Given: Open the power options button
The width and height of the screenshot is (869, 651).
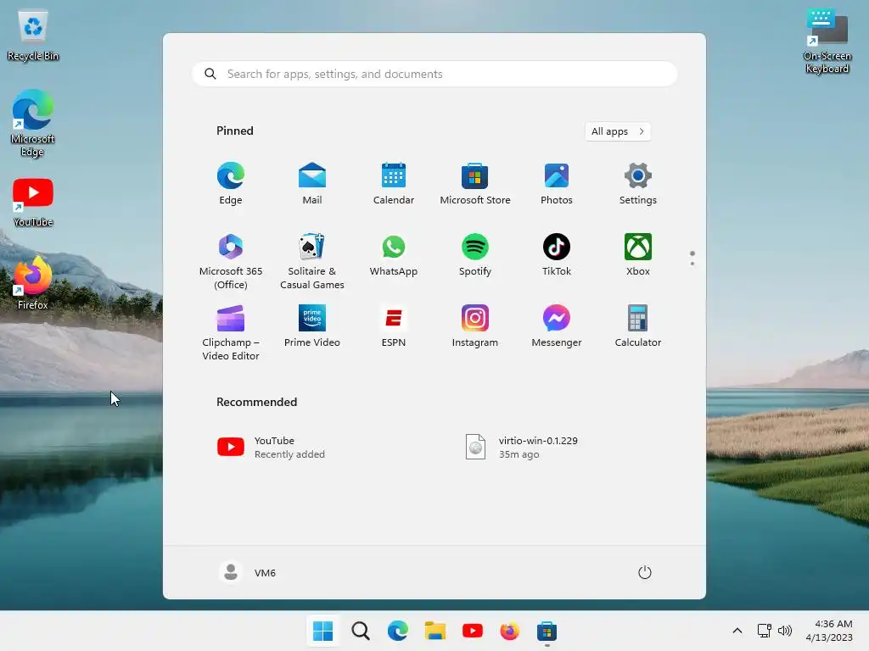Looking at the screenshot, I should pos(644,572).
